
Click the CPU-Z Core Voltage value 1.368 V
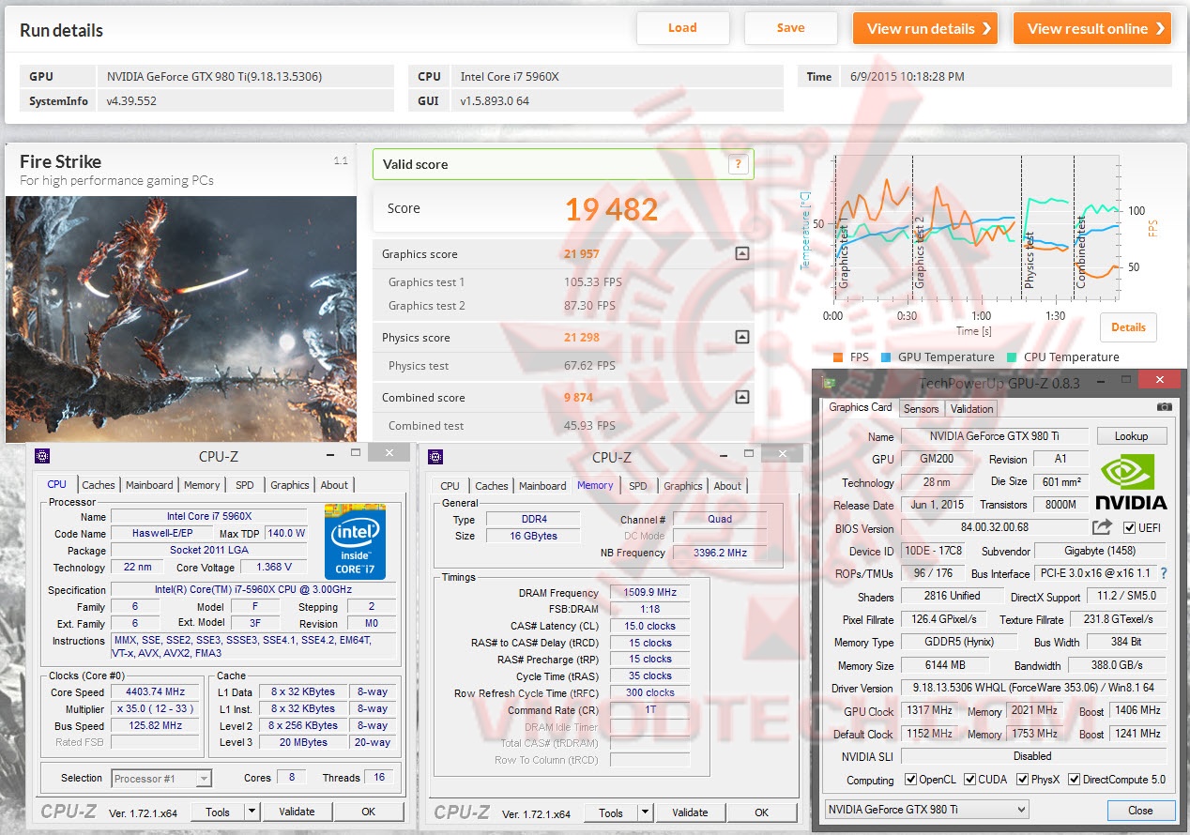(x=274, y=567)
